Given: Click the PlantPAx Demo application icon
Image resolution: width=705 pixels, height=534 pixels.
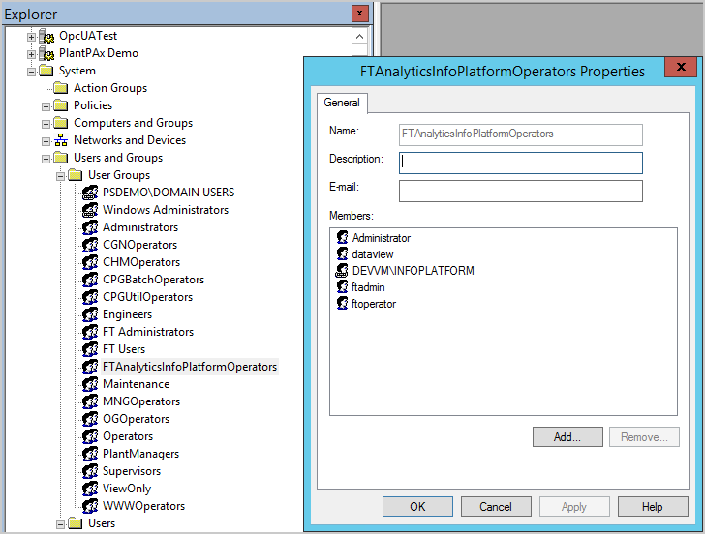Looking at the screenshot, I should click(x=46, y=53).
